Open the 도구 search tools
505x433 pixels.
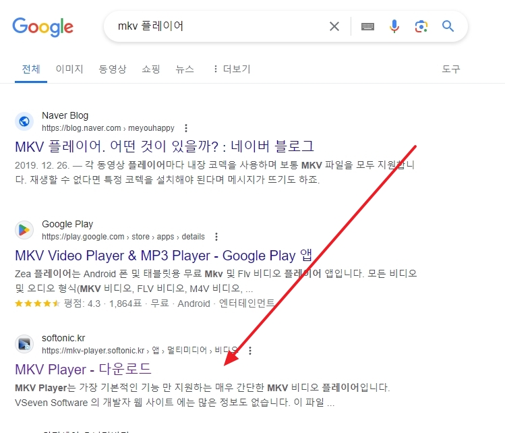tap(451, 69)
